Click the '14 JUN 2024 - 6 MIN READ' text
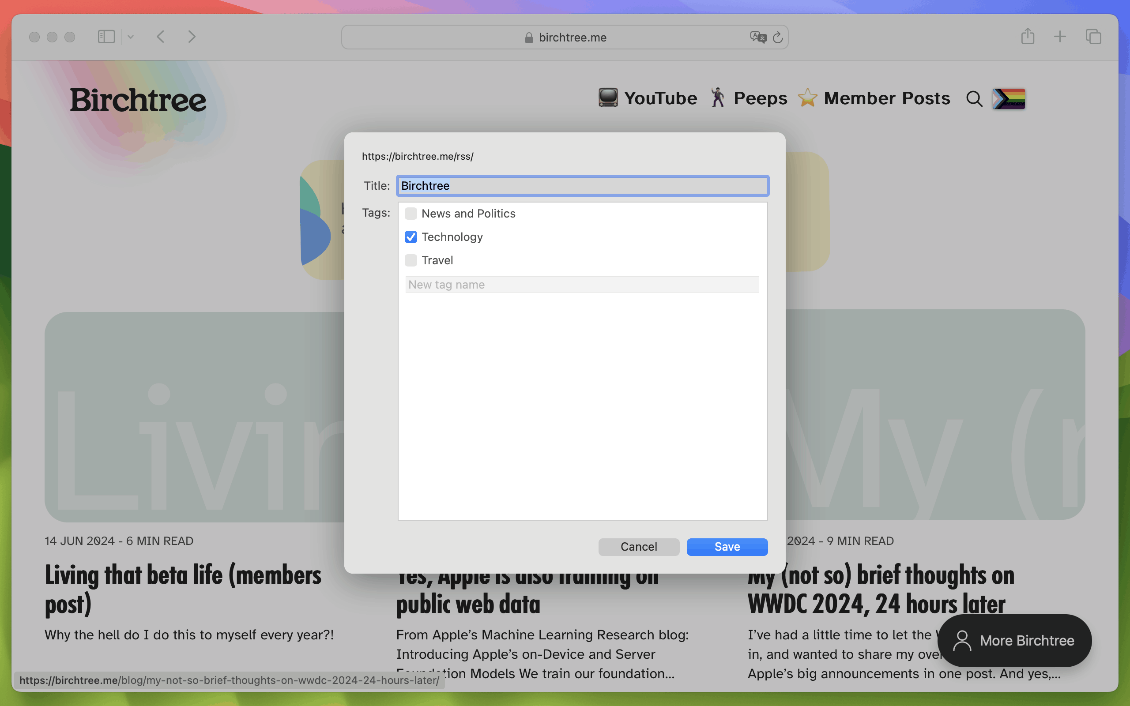 [x=119, y=541]
